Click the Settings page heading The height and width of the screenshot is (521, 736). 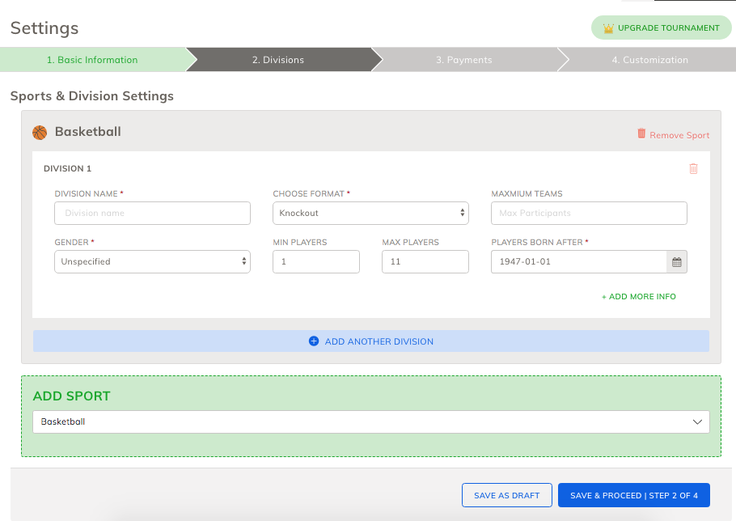[x=44, y=28]
